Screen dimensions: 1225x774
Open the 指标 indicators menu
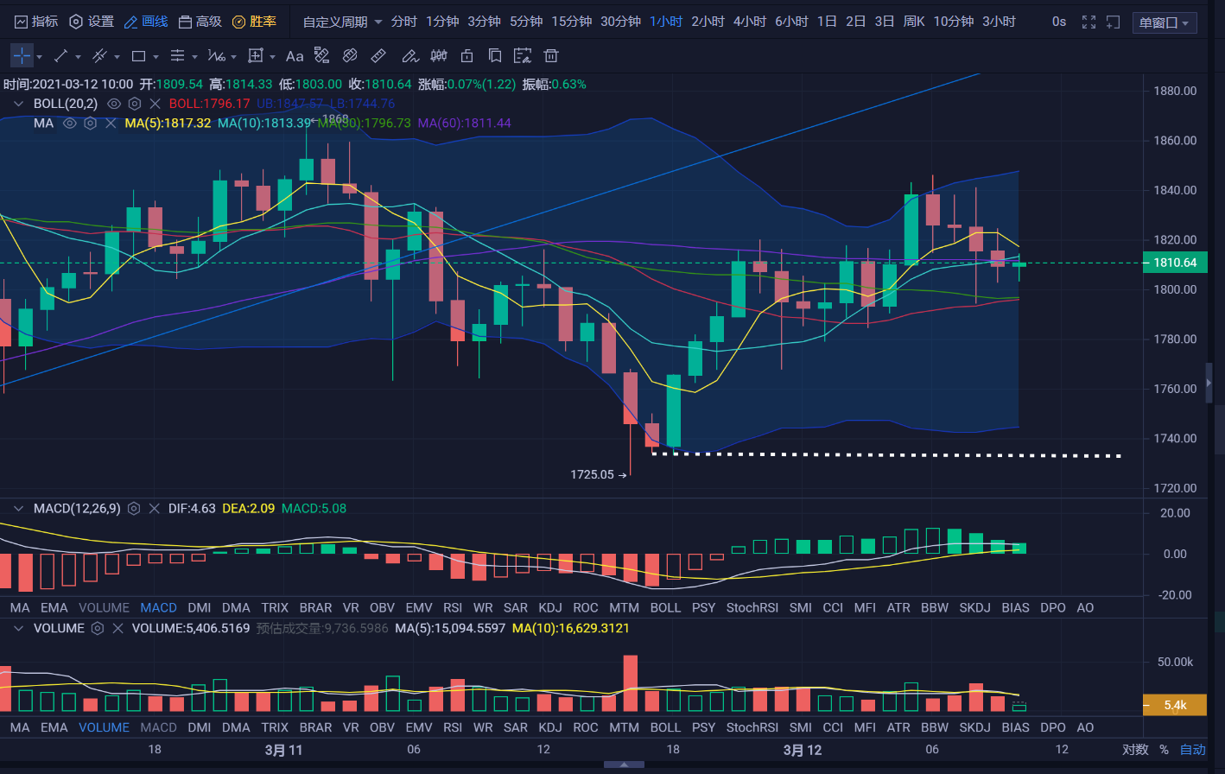point(36,22)
